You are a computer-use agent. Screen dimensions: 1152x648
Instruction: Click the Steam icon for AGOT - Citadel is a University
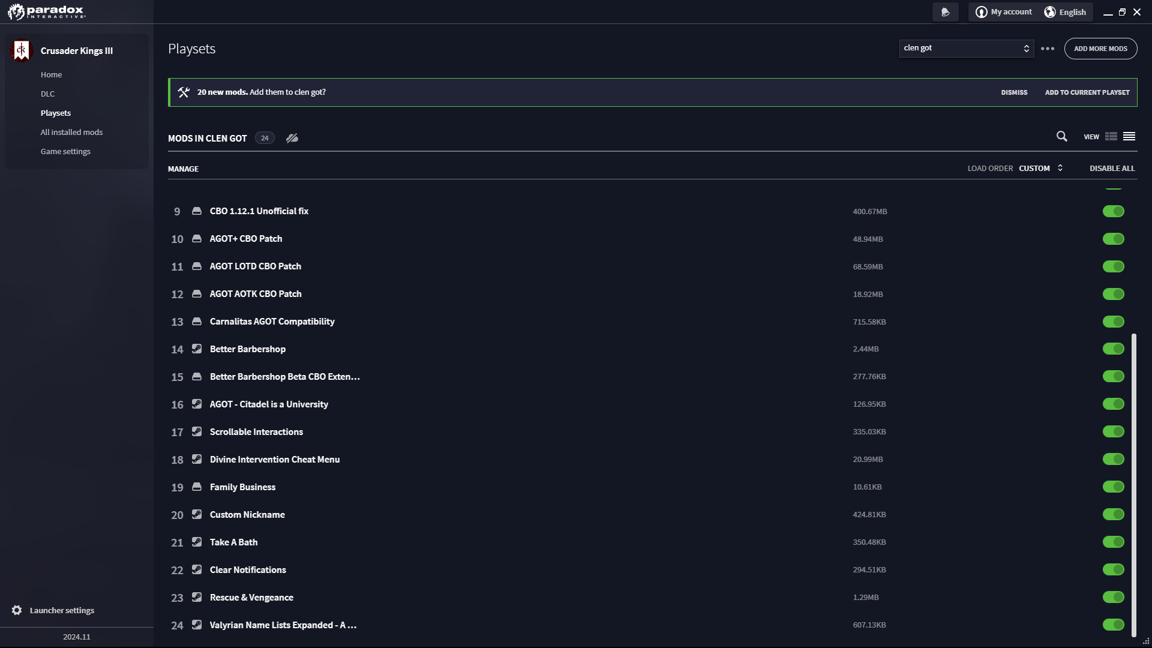pos(197,404)
